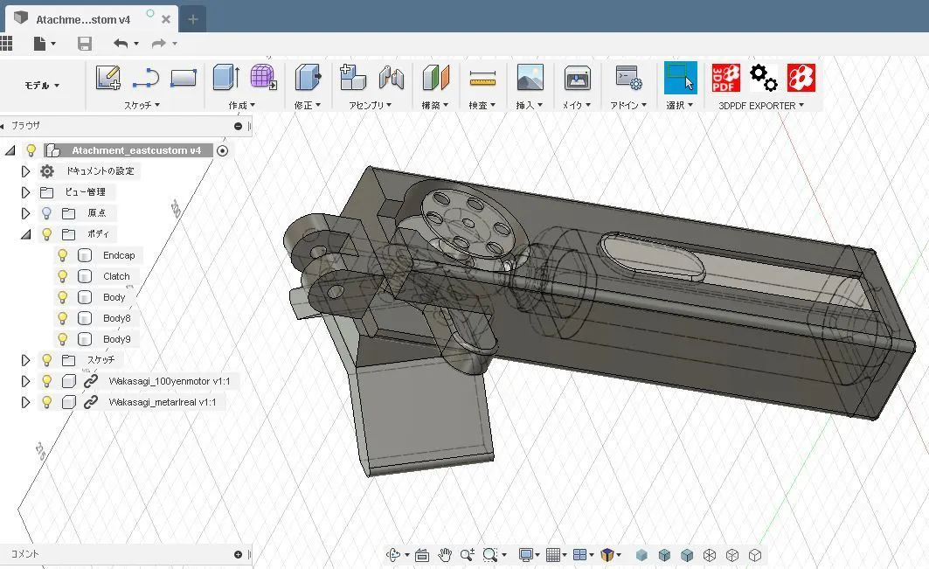Toggle visibility bulb for Endcap body

pos(63,255)
